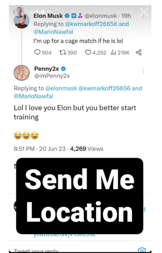The width and height of the screenshot is (162, 253).
Task: Click the @elonmusk mention in Penny2x's reply line
Action: 61,88
